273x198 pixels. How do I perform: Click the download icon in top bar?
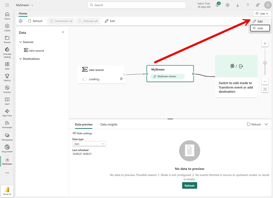(238, 5)
